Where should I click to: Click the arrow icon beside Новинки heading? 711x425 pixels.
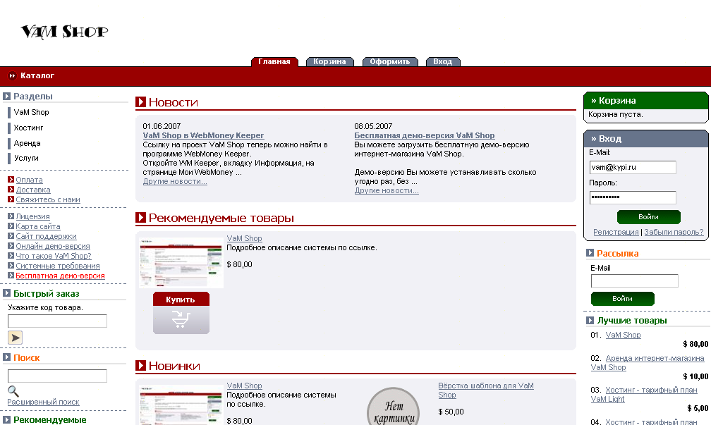coord(140,365)
